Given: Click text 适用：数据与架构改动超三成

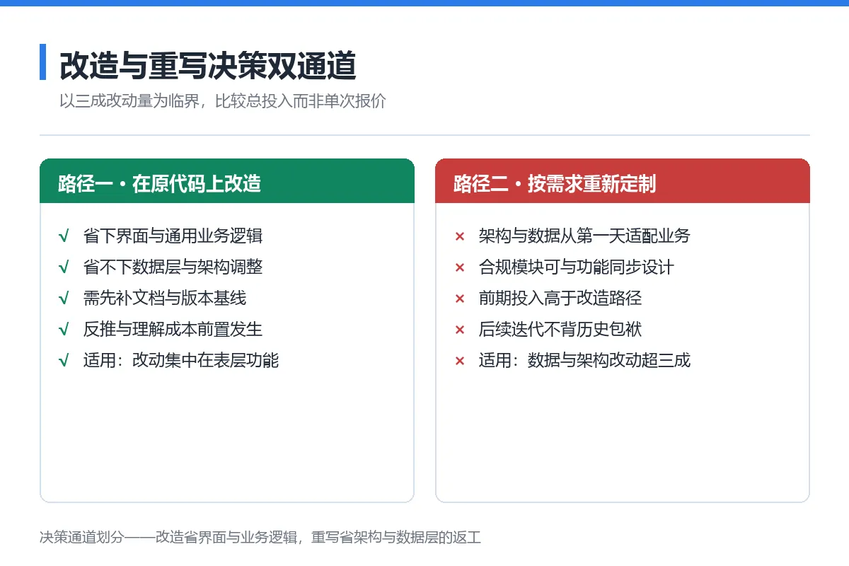Looking at the screenshot, I should [584, 361].
